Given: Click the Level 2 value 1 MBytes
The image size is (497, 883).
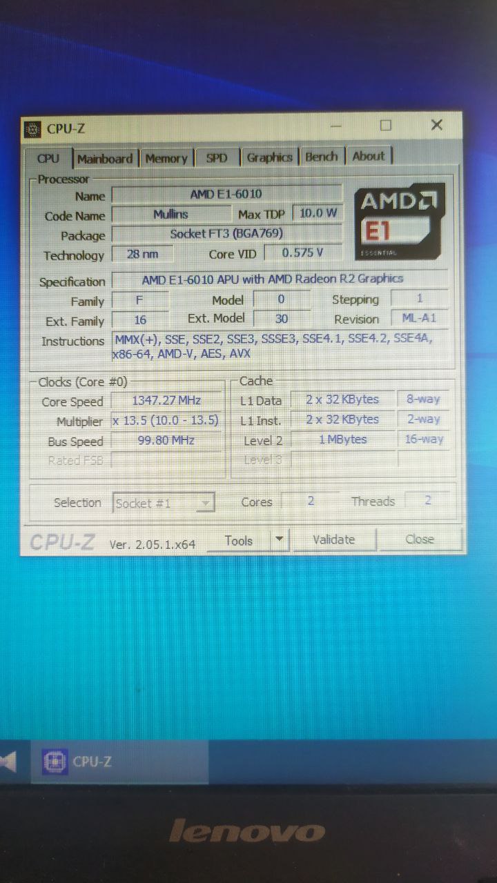Looking at the screenshot, I should tap(342, 439).
